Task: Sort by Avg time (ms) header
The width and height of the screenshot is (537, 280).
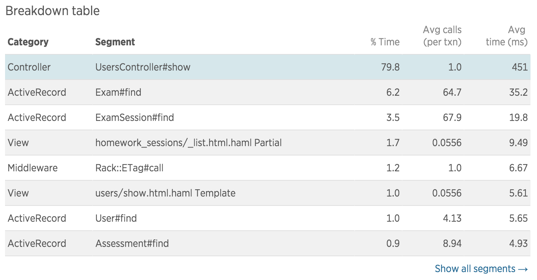Action: pyautogui.click(x=506, y=36)
